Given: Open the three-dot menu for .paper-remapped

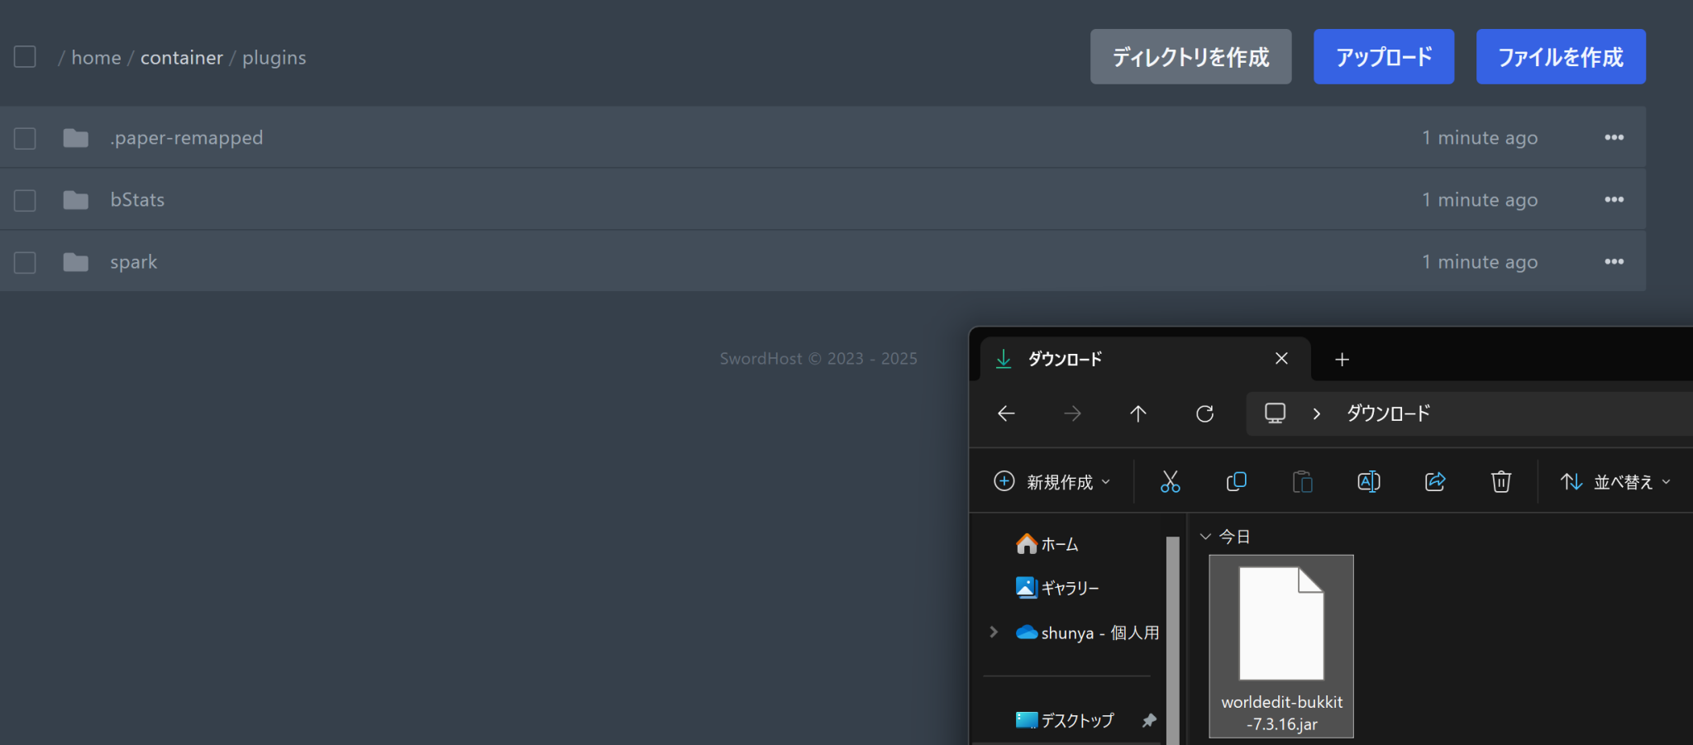Looking at the screenshot, I should pos(1614,137).
